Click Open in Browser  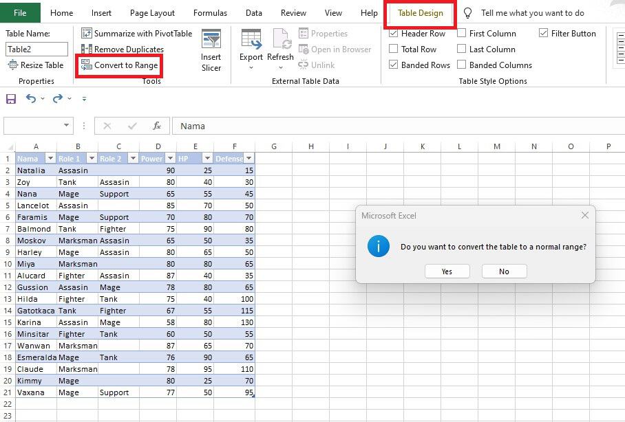[335, 49]
